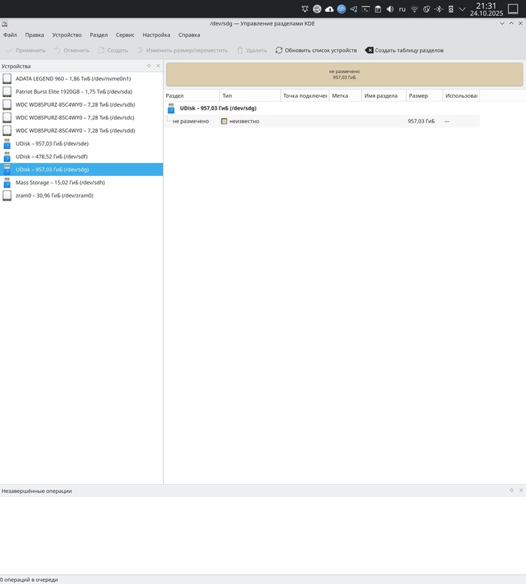Select the 'не размечено' partition row

point(190,121)
